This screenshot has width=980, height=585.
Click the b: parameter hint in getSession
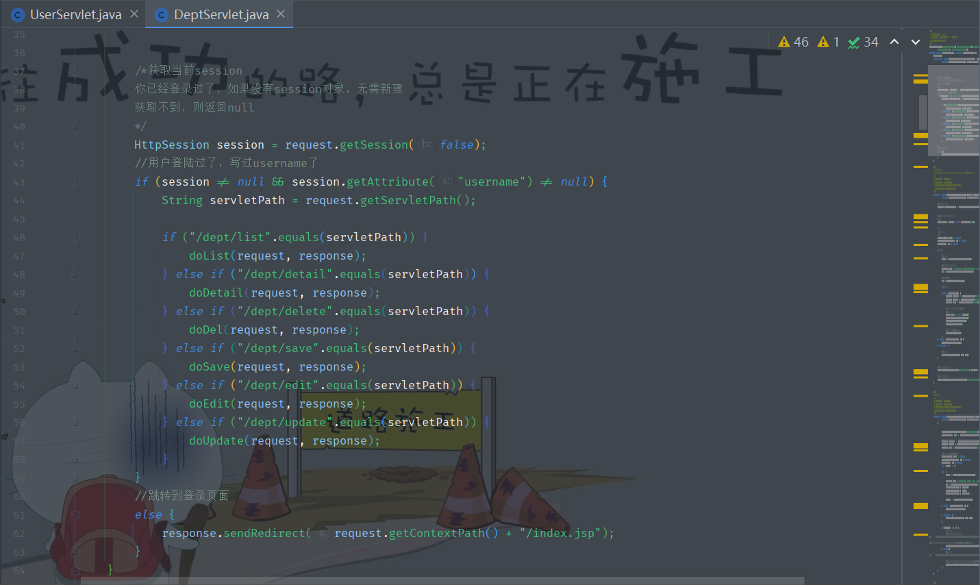(x=427, y=145)
